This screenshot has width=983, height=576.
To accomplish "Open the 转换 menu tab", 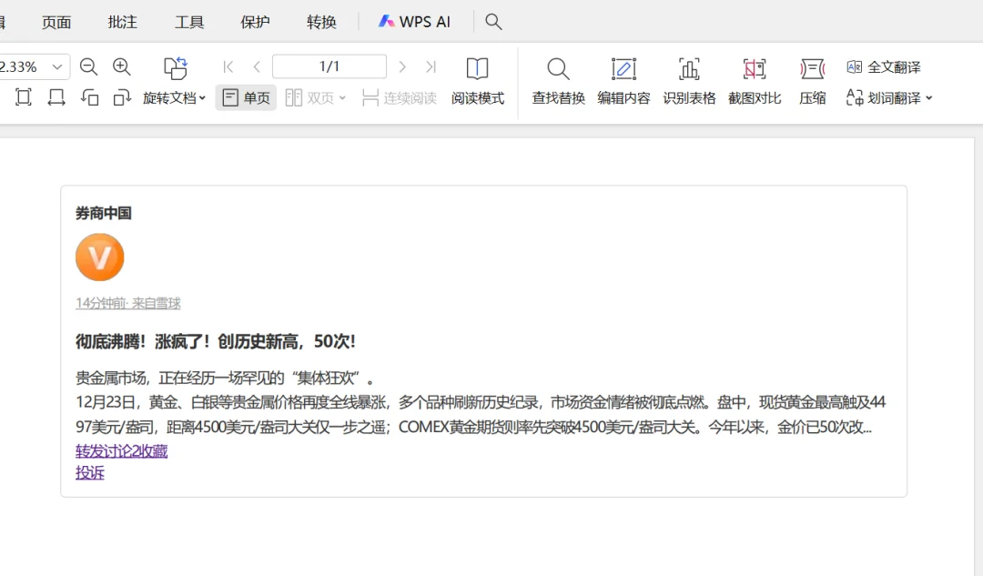I will [x=321, y=22].
